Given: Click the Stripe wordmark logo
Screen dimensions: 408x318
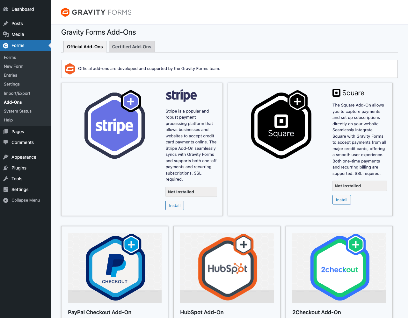Looking at the screenshot, I should tap(181, 95).
